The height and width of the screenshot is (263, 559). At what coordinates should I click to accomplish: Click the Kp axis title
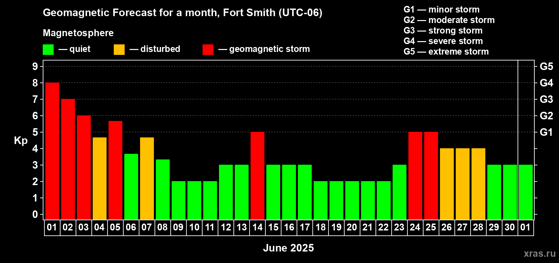(x=21, y=141)
